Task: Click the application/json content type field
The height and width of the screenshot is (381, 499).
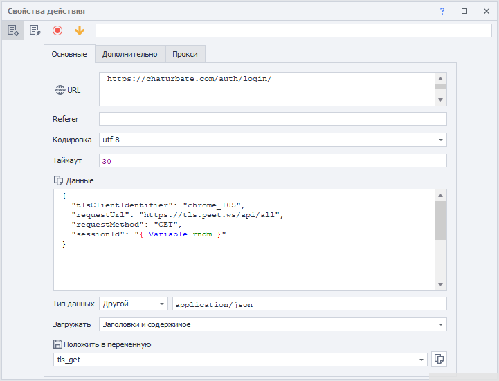Action: pyautogui.click(x=309, y=304)
